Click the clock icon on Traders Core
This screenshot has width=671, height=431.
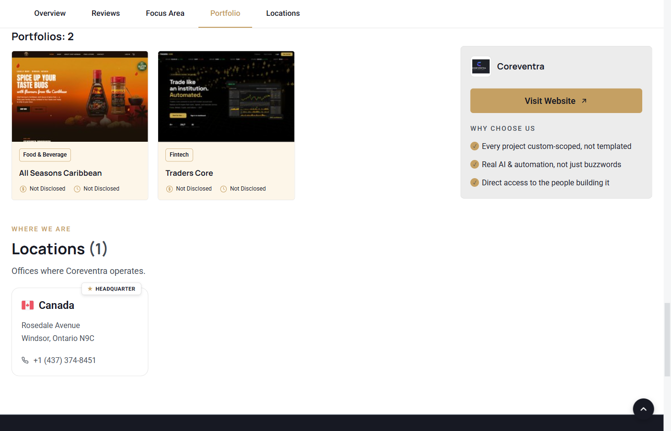(x=223, y=189)
